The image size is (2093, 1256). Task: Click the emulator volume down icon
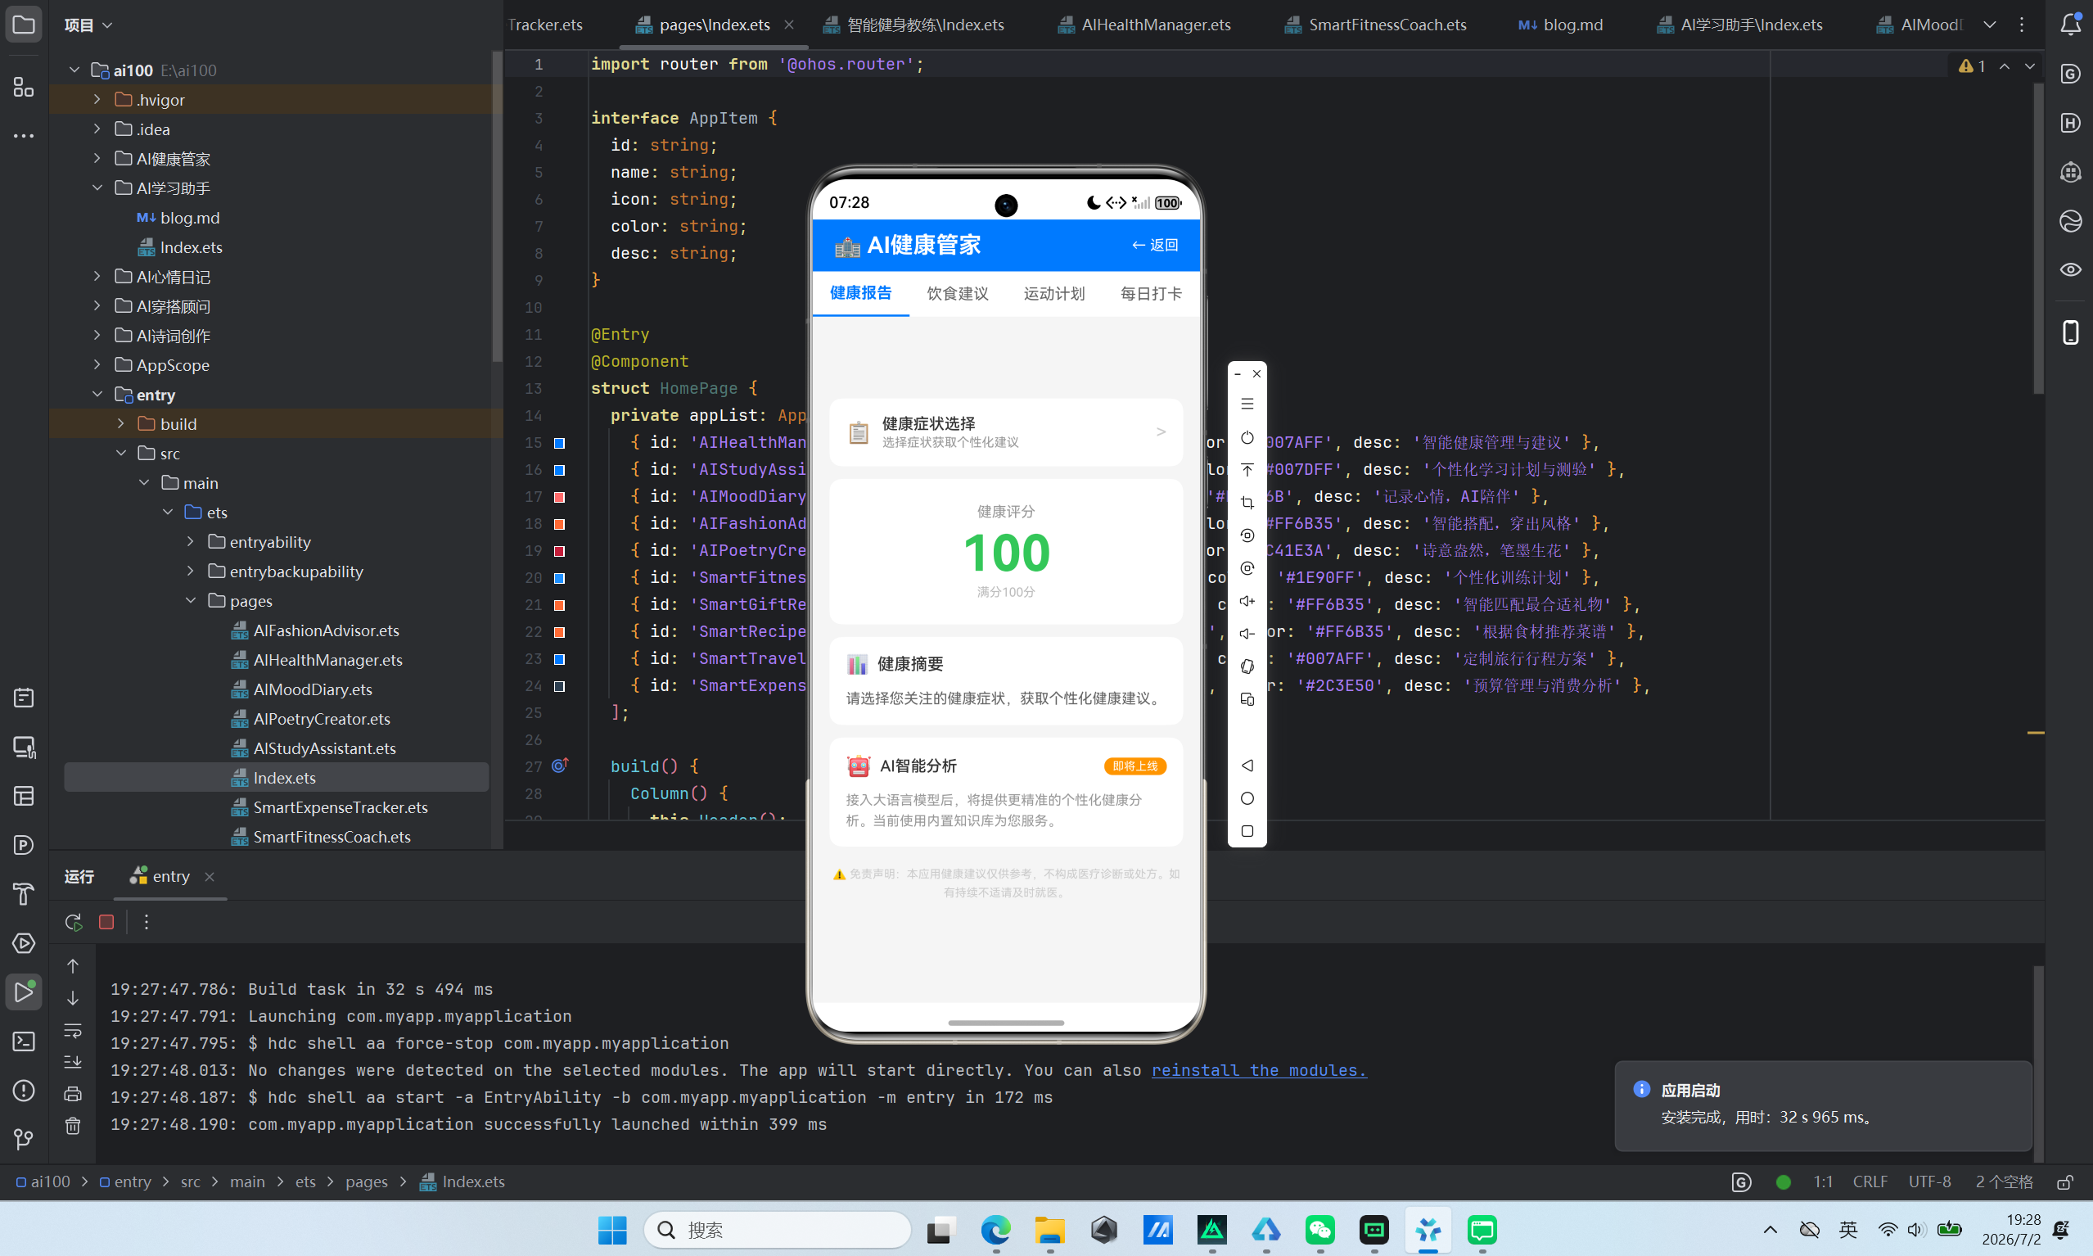(x=1247, y=633)
